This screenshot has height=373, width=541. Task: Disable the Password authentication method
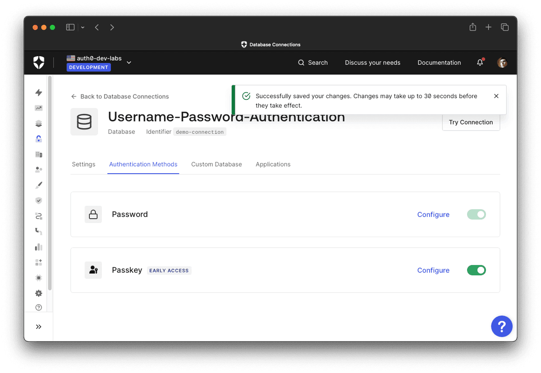476,214
